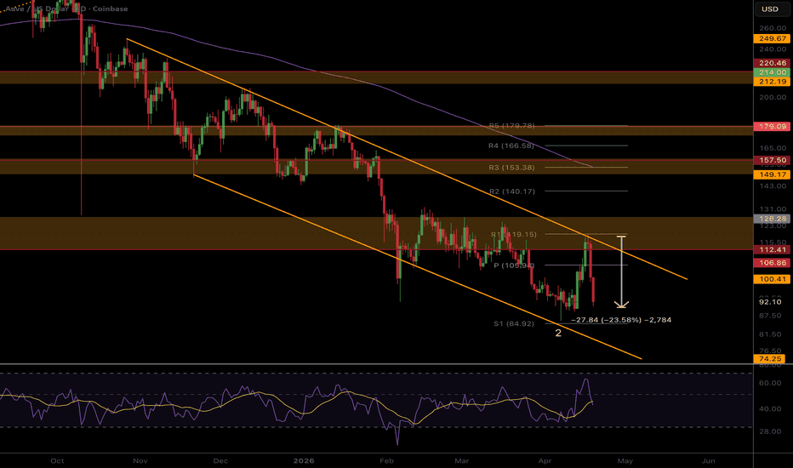Image resolution: width=793 pixels, height=468 pixels.
Task: Click the Apr date on time axis
Action: [545, 461]
